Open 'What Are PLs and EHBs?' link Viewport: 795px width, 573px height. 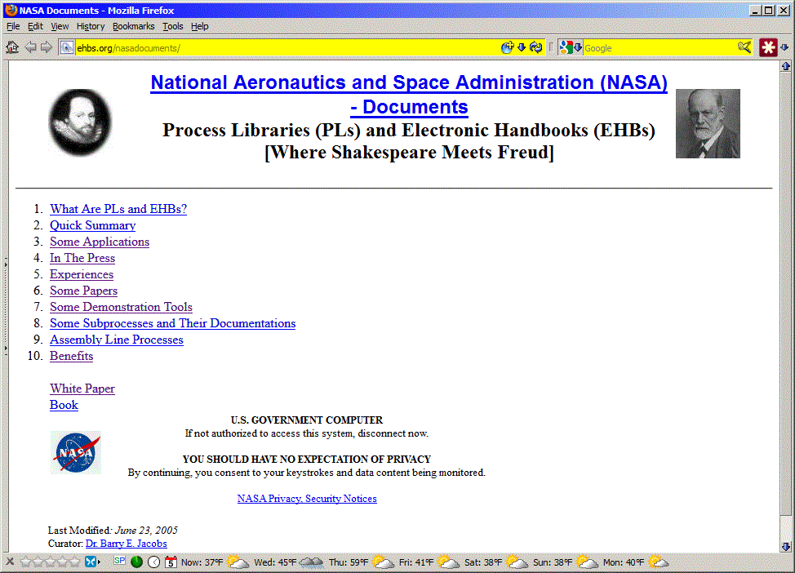[118, 209]
